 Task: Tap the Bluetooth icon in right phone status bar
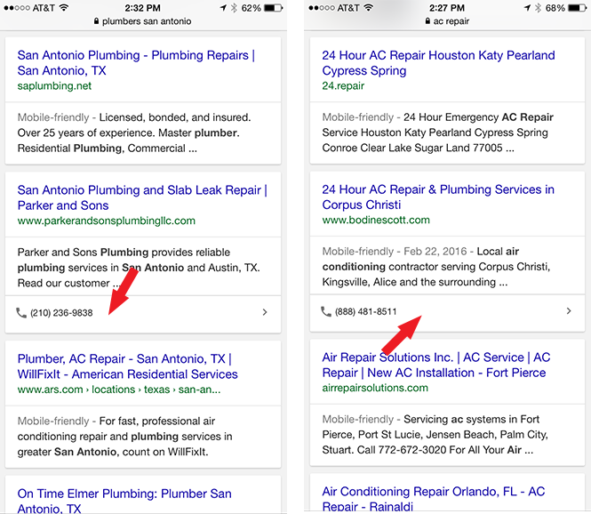coord(538,8)
